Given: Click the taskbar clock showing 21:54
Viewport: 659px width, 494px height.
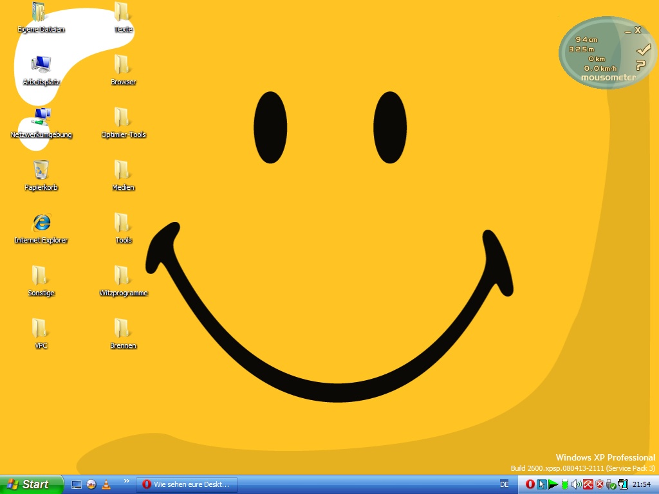Looking at the screenshot, I should [642, 484].
